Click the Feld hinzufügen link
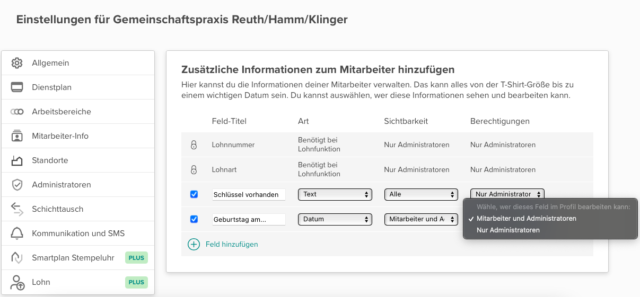 pyautogui.click(x=232, y=244)
